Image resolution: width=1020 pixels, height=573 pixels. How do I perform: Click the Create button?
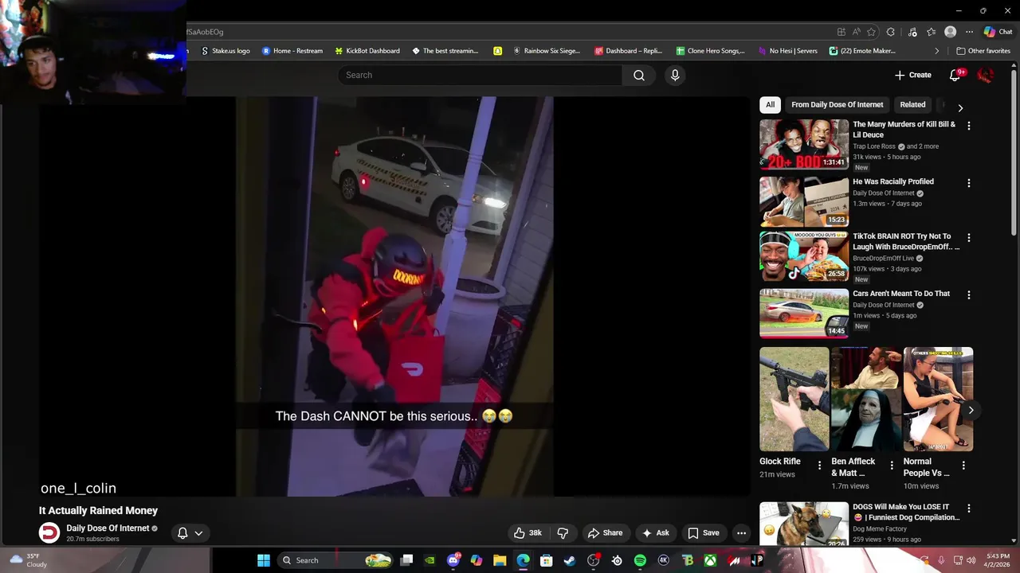(x=912, y=75)
